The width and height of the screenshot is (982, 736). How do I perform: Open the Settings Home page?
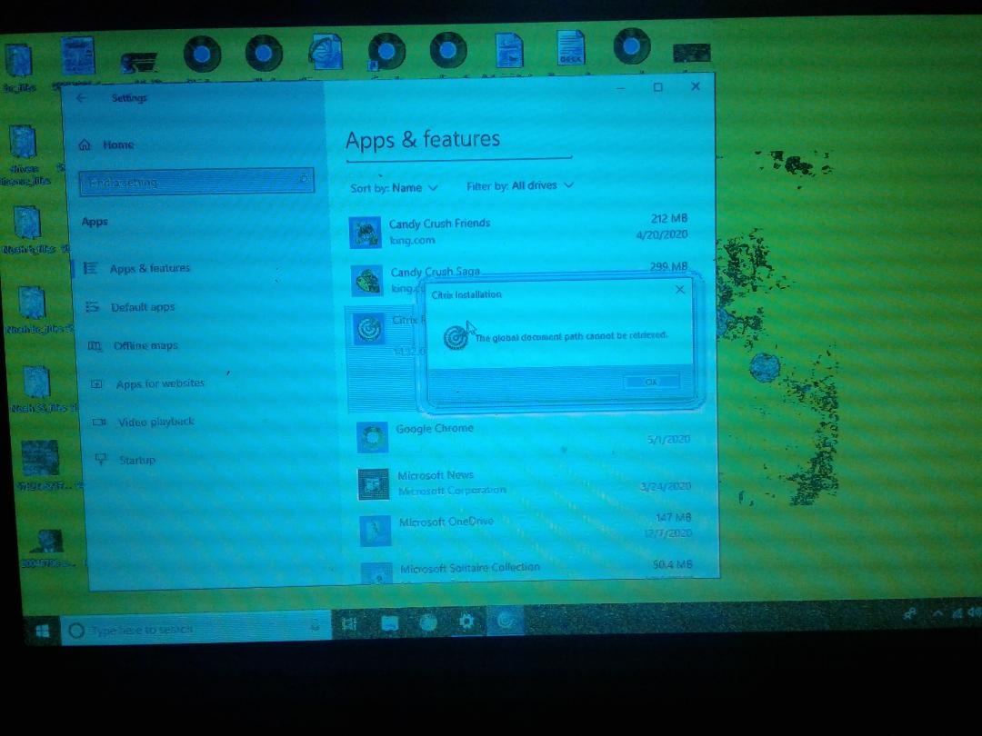[x=106, y=145]
